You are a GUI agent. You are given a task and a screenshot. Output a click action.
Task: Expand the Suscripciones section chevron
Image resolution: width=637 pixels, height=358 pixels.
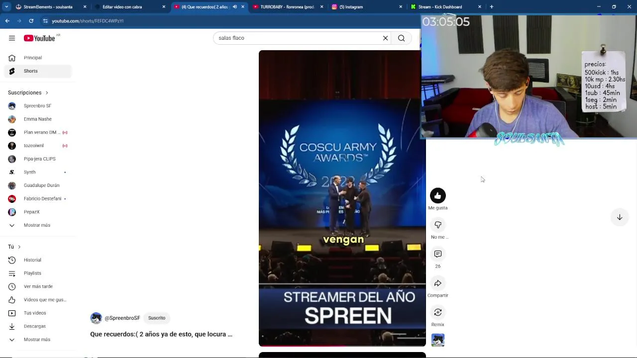tap(47, 93)
